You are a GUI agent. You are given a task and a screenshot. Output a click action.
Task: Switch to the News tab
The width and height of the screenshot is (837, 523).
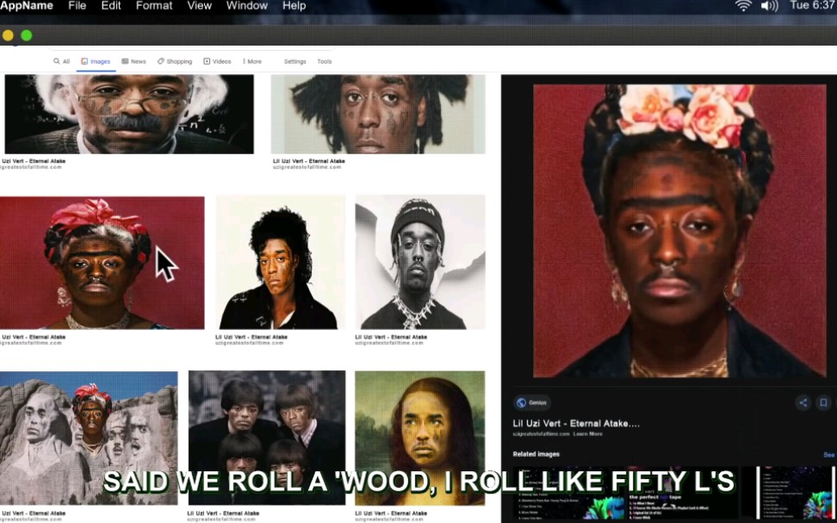(x=134, y=61)
